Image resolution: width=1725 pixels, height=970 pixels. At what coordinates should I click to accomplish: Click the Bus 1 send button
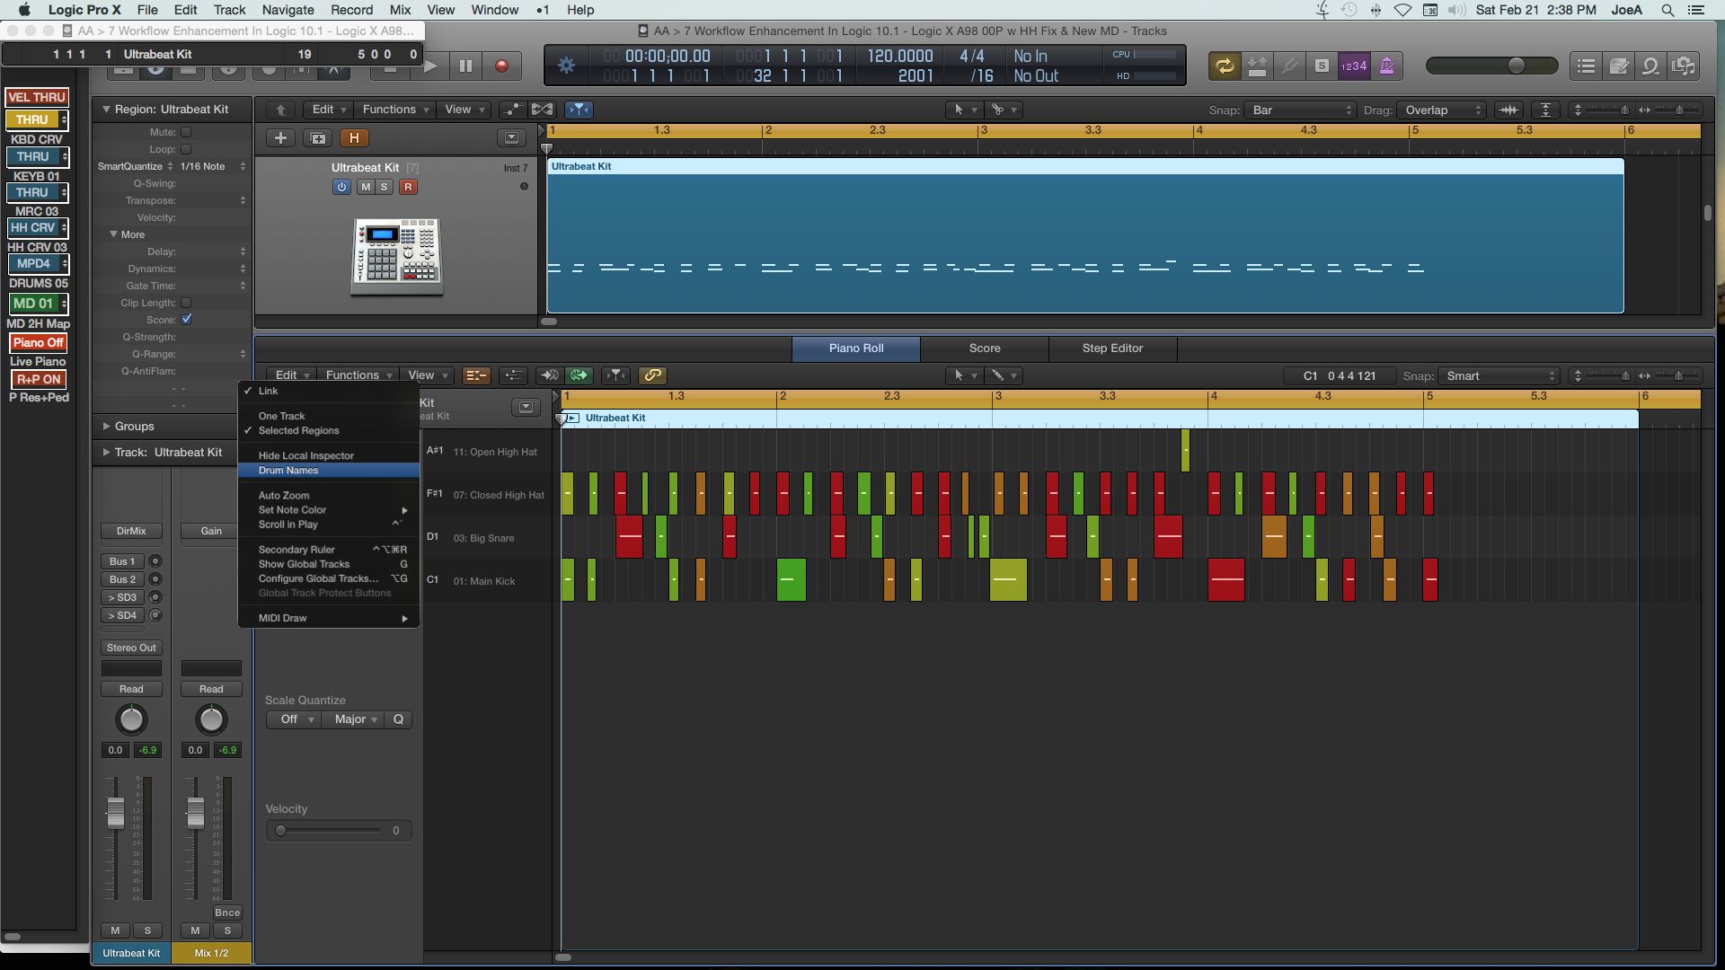(122, 561)
